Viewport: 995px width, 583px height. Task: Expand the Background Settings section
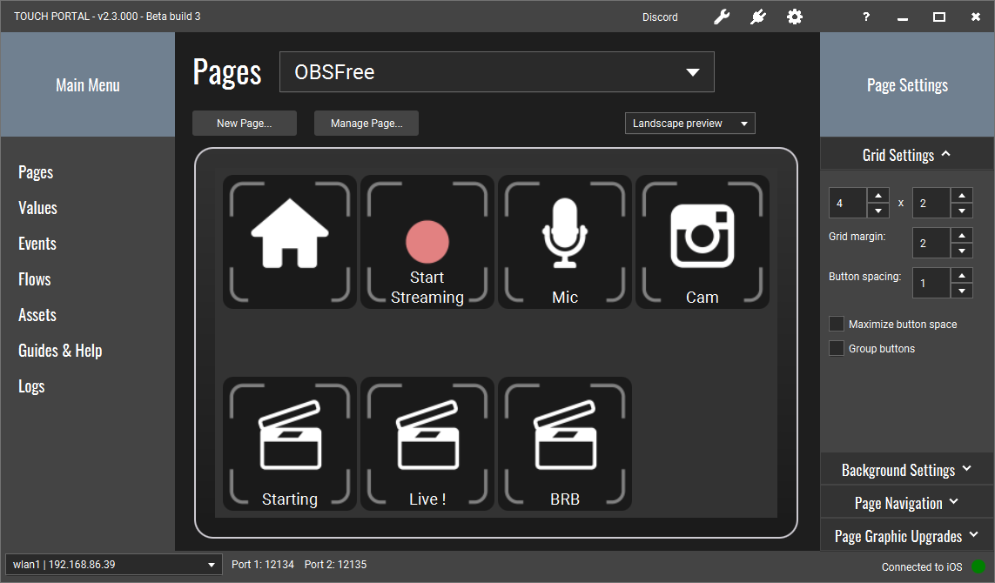tap(907, 470)
